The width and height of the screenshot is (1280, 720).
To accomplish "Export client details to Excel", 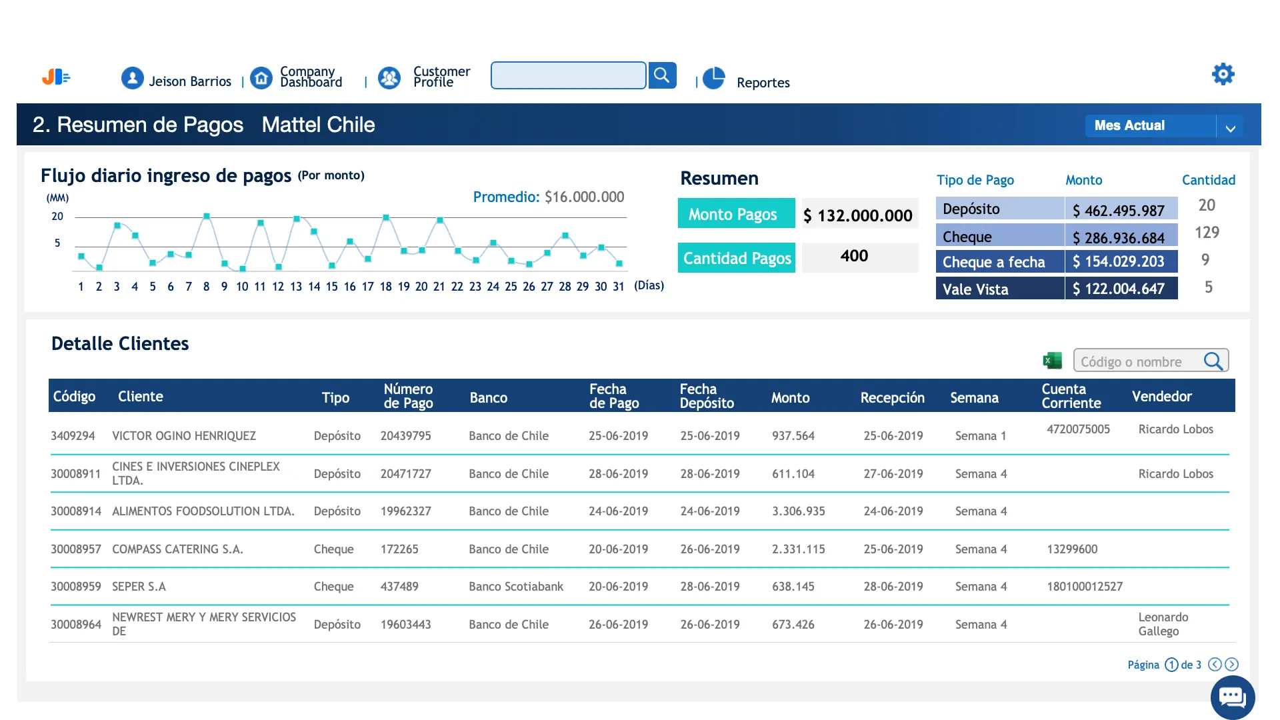I will (1052, 361).
